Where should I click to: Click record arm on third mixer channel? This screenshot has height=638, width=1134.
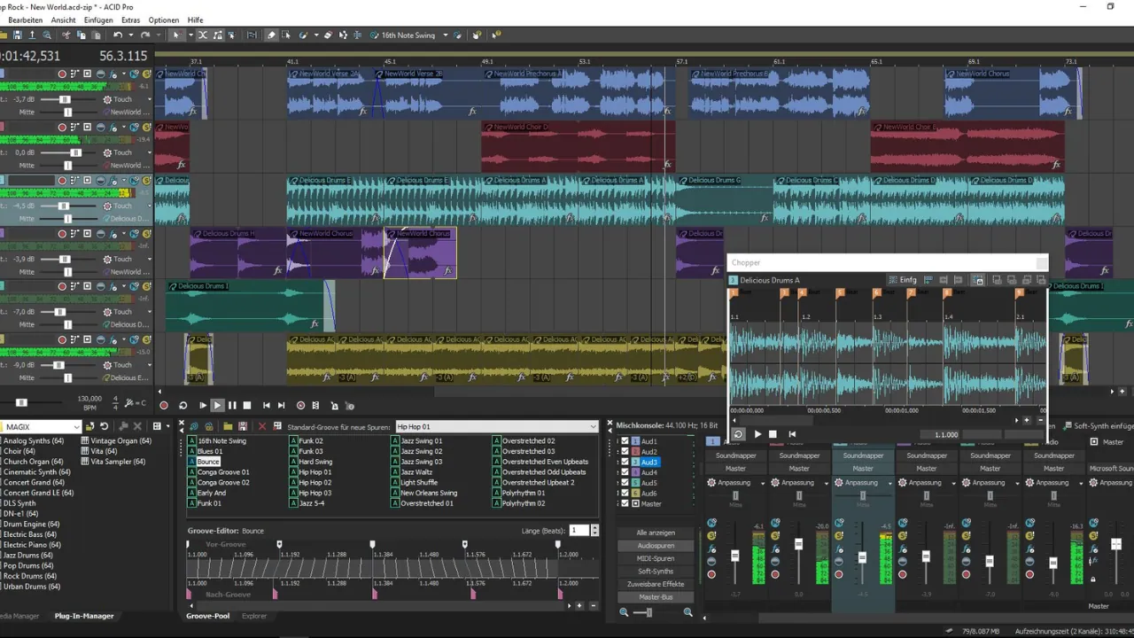pyautogui.click(x=839, y=574)
